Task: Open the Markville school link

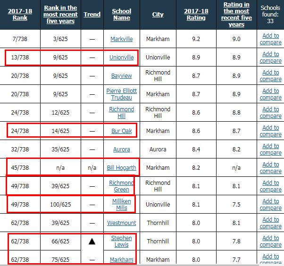Action: click(x=121, y=39)
